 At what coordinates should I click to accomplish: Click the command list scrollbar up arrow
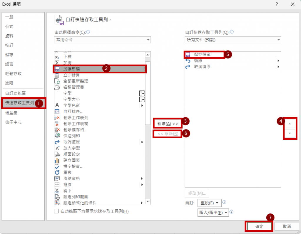[148, 55]
